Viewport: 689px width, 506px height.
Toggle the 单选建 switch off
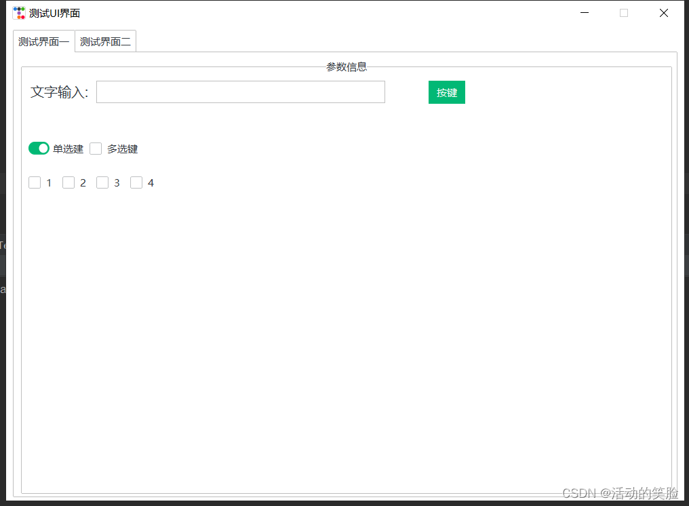39,149
